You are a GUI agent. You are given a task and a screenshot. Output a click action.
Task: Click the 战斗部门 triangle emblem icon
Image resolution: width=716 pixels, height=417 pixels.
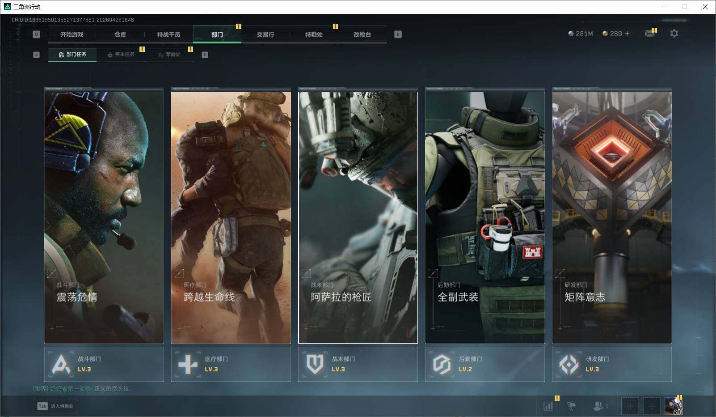(x=61, y=364)
